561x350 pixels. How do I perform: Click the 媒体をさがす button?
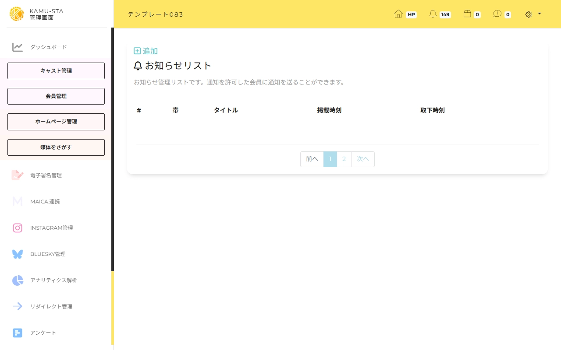56,147
